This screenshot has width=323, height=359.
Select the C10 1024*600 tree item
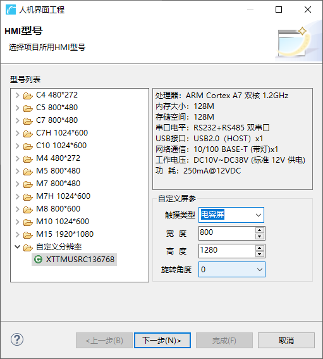61,146
